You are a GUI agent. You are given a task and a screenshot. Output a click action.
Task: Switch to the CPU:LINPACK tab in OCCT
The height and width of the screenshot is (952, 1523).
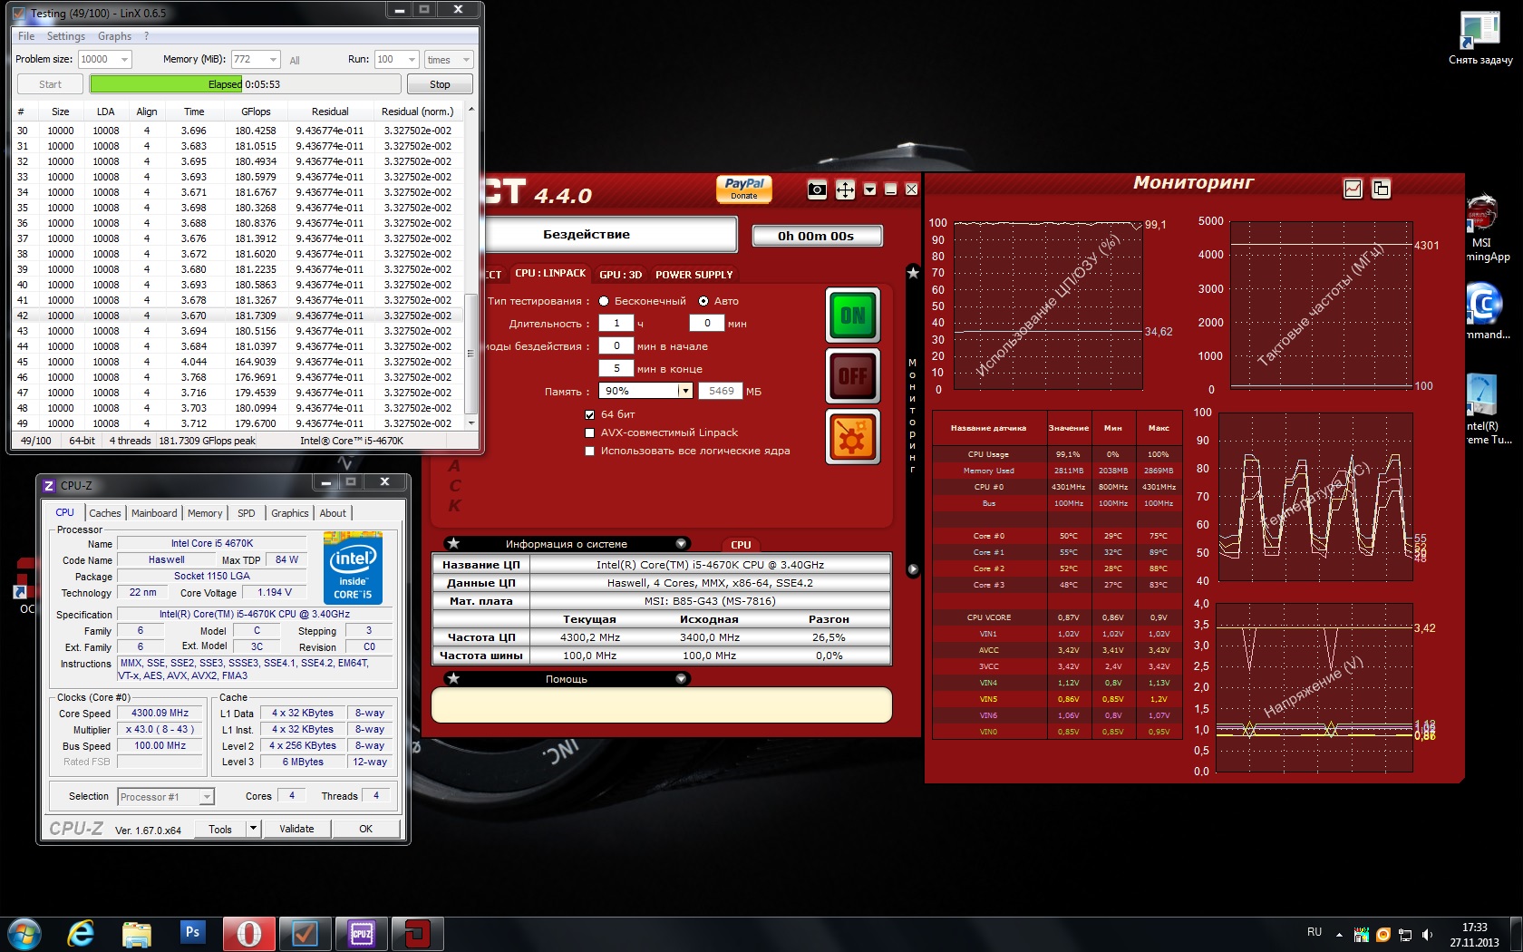pos(550,274)
